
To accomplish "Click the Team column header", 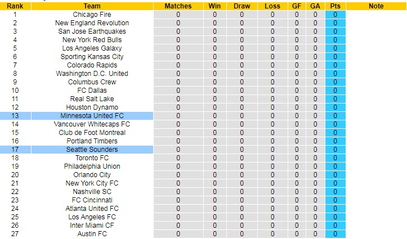I will [92, 6].
